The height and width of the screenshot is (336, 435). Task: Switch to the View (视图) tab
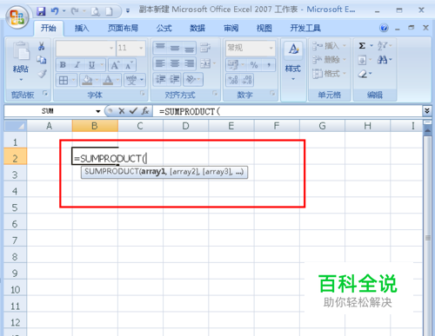coord(264,28)
